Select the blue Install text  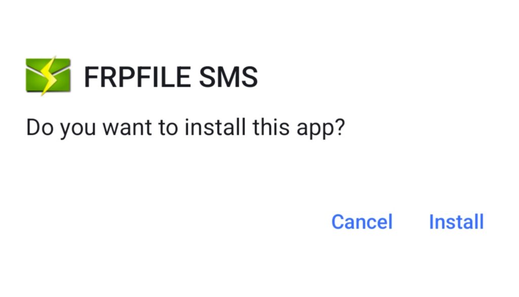coord(456,222)
